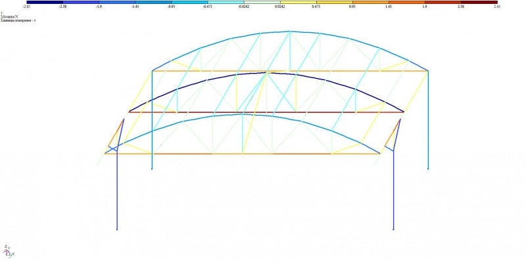Click the -2.38 legend value
The image size is (526, 261).
click(62, 7)
